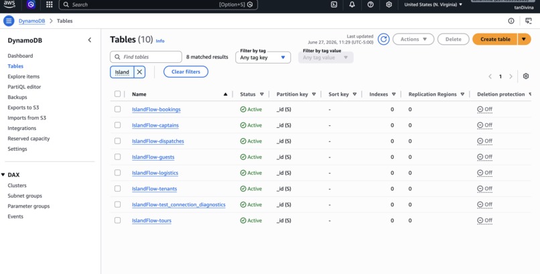This screenshot has height=274, width=540.
Task: Sort by Indexes column arrow
Action: click(394, 94)
